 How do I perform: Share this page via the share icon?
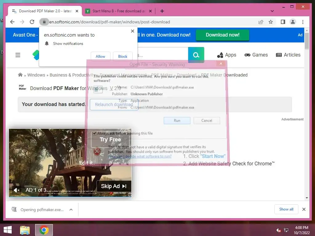261,22
